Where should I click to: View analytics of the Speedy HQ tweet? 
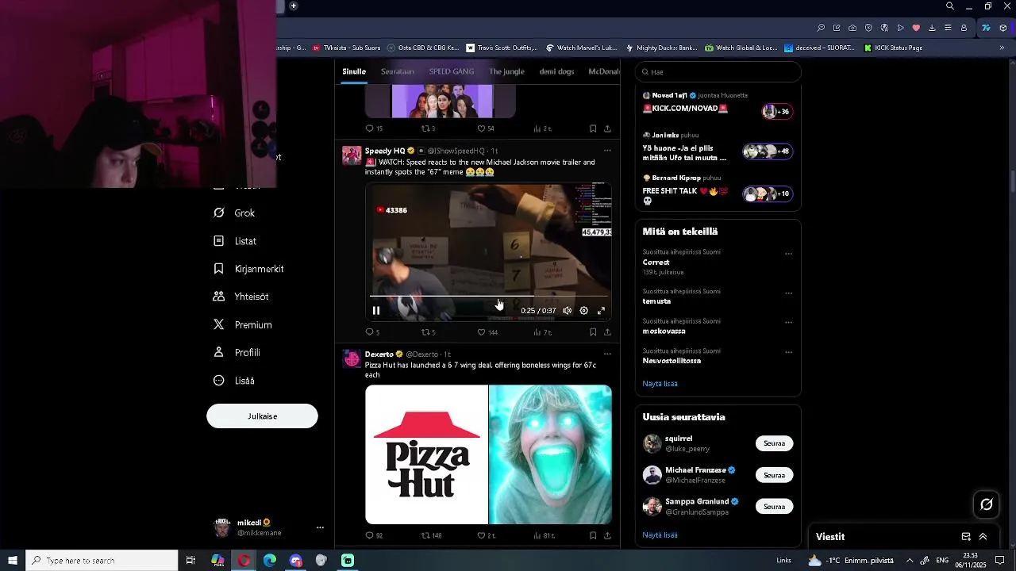(542, 332)
